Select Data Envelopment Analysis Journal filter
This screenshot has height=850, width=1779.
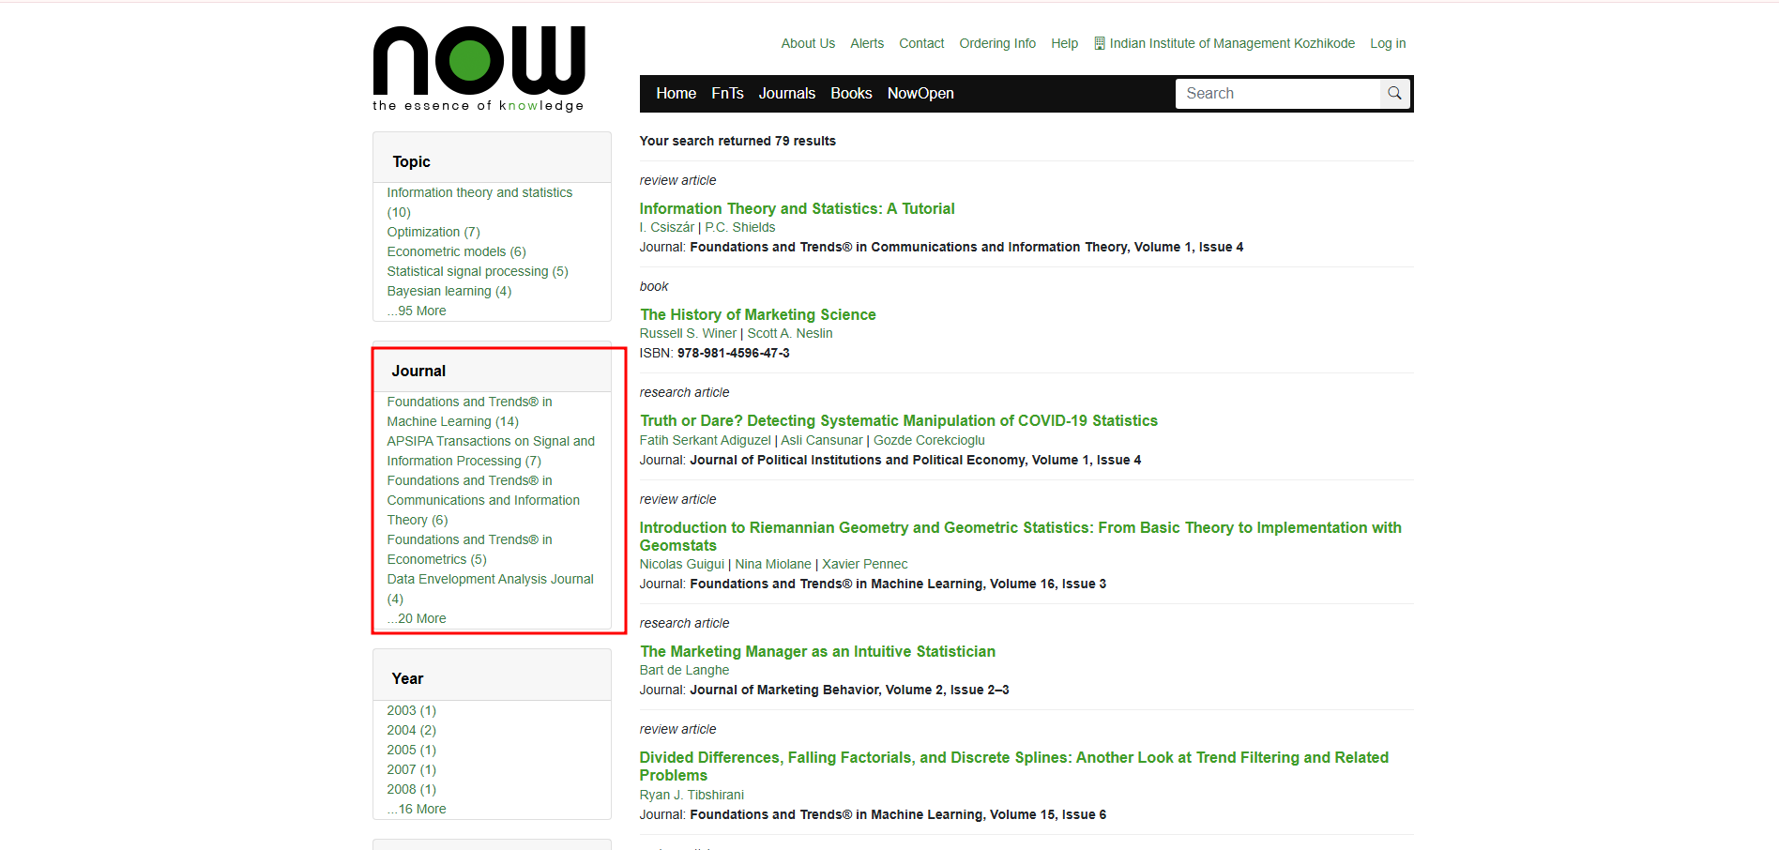(x=490, y=579)
